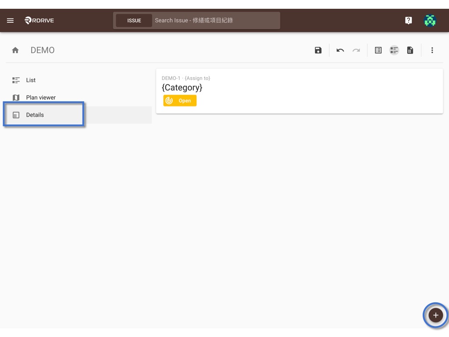Open the three-dot more options menu

(x=432, y=50)
